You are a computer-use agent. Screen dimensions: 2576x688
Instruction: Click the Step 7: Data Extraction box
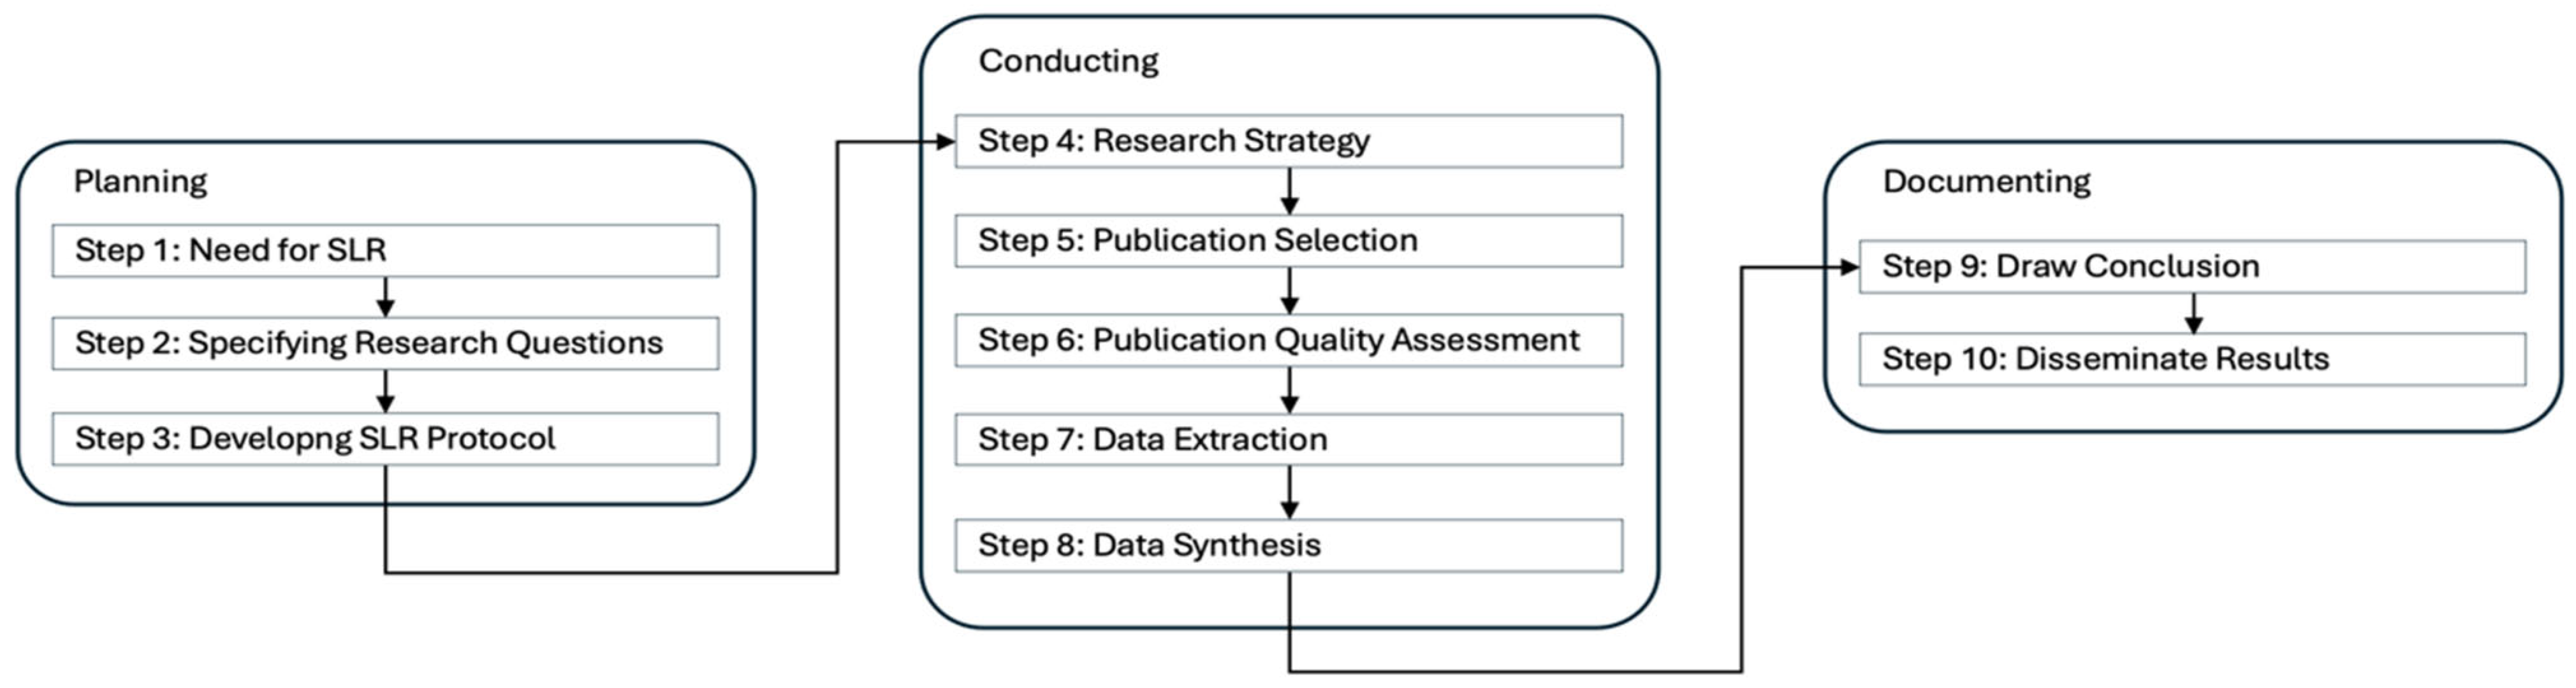pyautogui.click(x=1288, y=440)
